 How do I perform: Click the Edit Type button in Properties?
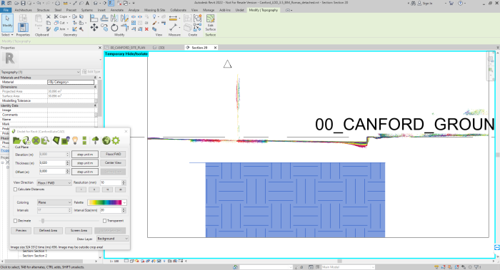point(91,72)
